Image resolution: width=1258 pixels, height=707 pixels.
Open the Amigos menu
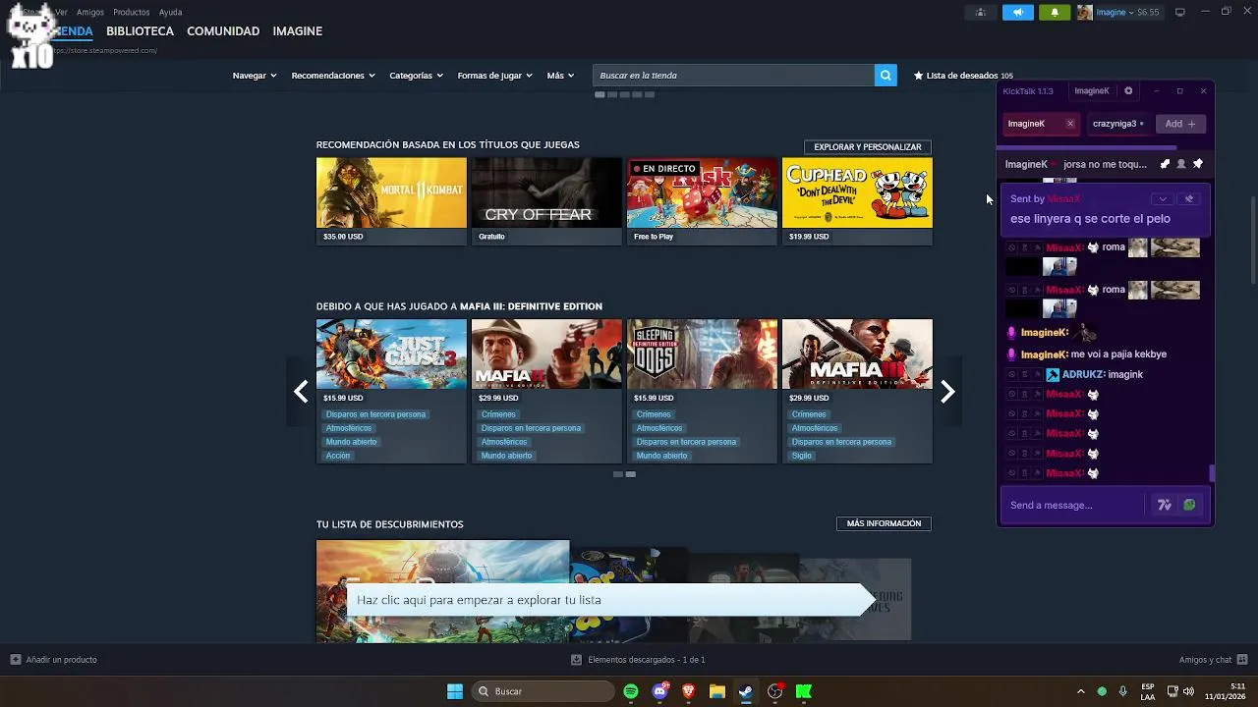(90, 12)
